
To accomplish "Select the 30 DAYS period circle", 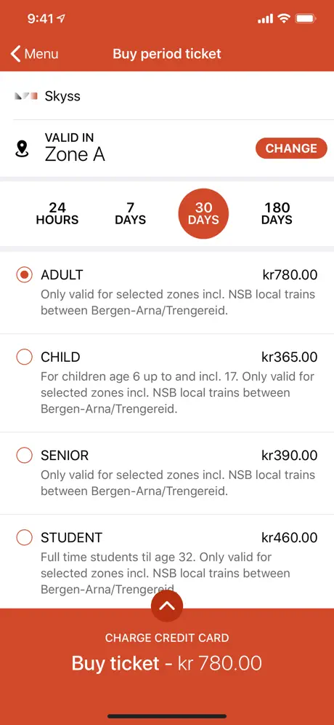I will (203, 213).
